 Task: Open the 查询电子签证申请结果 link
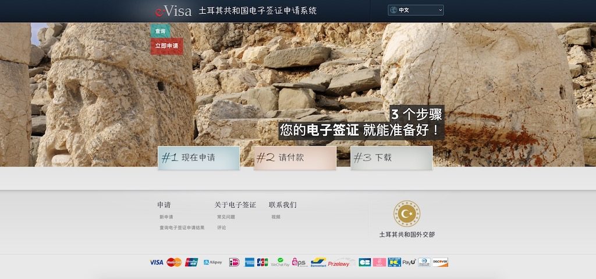point(182,227)
